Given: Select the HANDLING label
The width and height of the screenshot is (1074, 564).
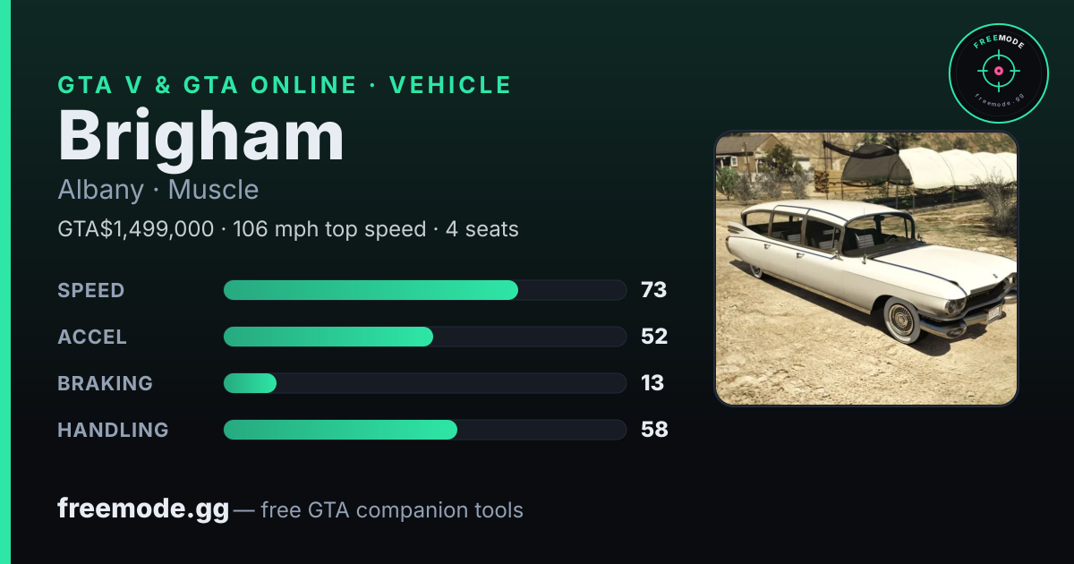Looking at the screenshot, I should (113, 430).
